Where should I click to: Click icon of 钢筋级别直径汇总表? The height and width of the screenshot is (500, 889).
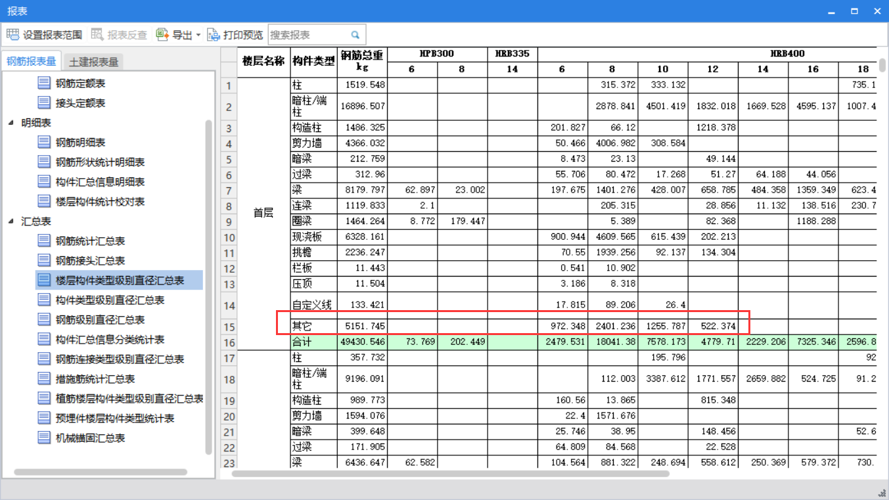(44, 320)
